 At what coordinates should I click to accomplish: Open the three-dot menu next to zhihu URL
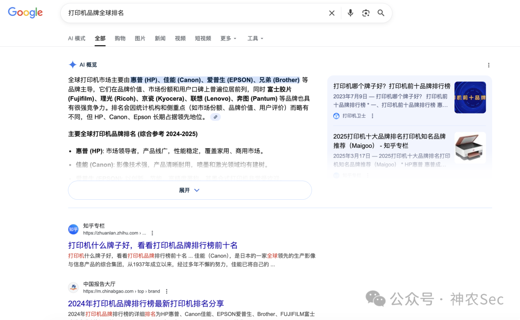click(152, 232)
